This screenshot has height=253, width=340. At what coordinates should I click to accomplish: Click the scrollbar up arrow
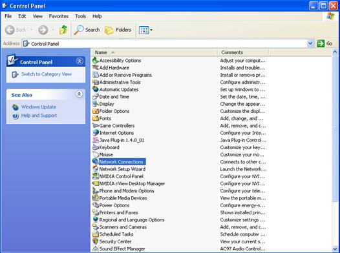pos(335,52)
